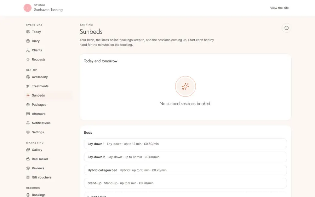The width and height of the screenshot is (315, 197).
Task: Click the Beds section heading
Action: coord(88,132)
